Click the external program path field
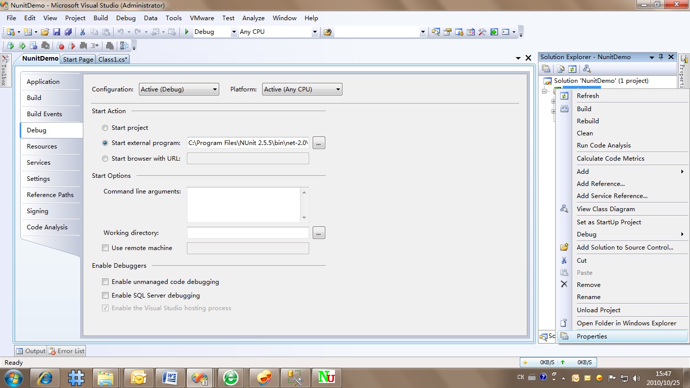The width and height of the screenshot is (690, 388). point(248,143)
